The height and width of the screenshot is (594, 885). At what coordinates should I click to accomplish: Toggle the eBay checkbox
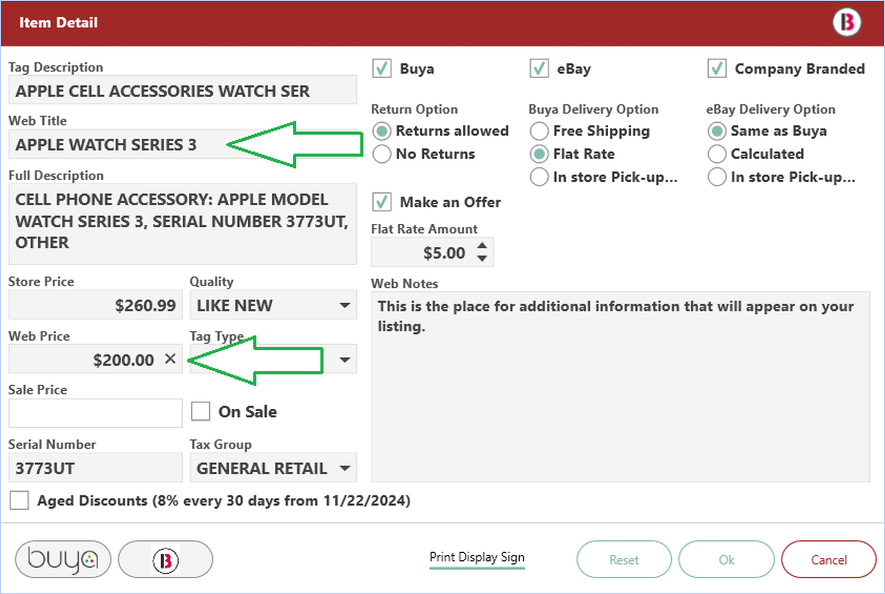point(539,69)
